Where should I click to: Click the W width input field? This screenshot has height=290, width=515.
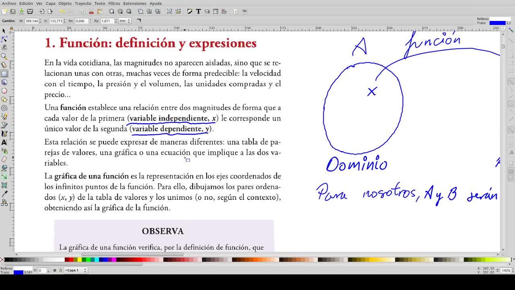point(31,21)
